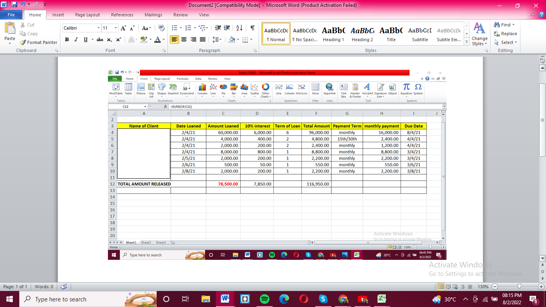The image size is (546, 307).
Task: Activate the Format Painter brush
Action: 38,42
